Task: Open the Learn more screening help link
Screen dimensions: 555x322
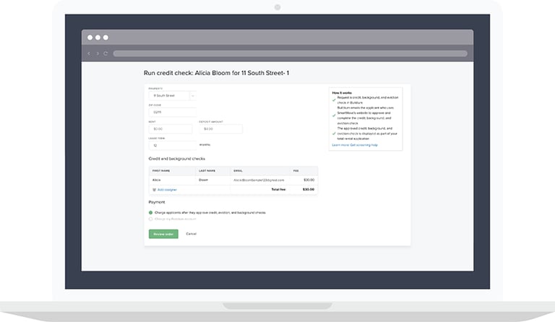Action: (355, 145)
